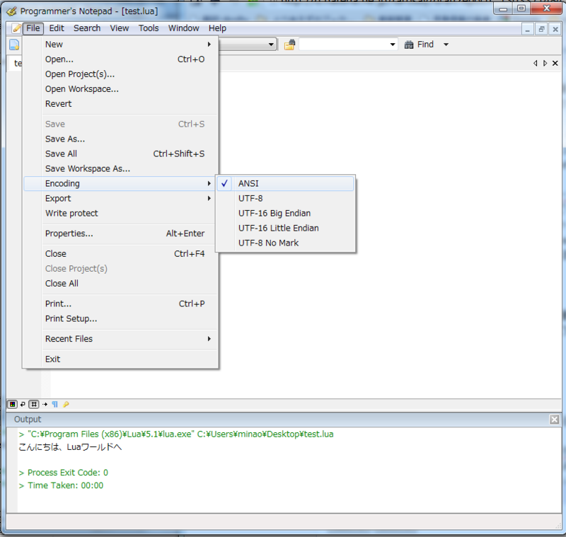Screen dimensions: 566x537
Task: Toggle line numbers hash icon
Action: 34,404
